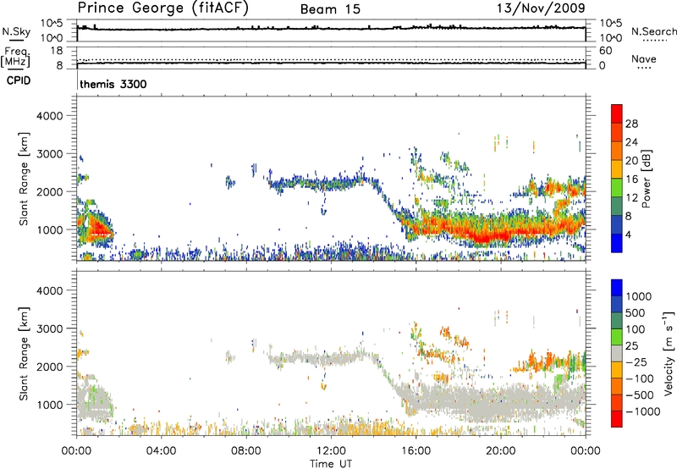This screenshot has height=469, width=677.
Task: Click the '18' frequency axis tick label
Action: tap(57, 50)
